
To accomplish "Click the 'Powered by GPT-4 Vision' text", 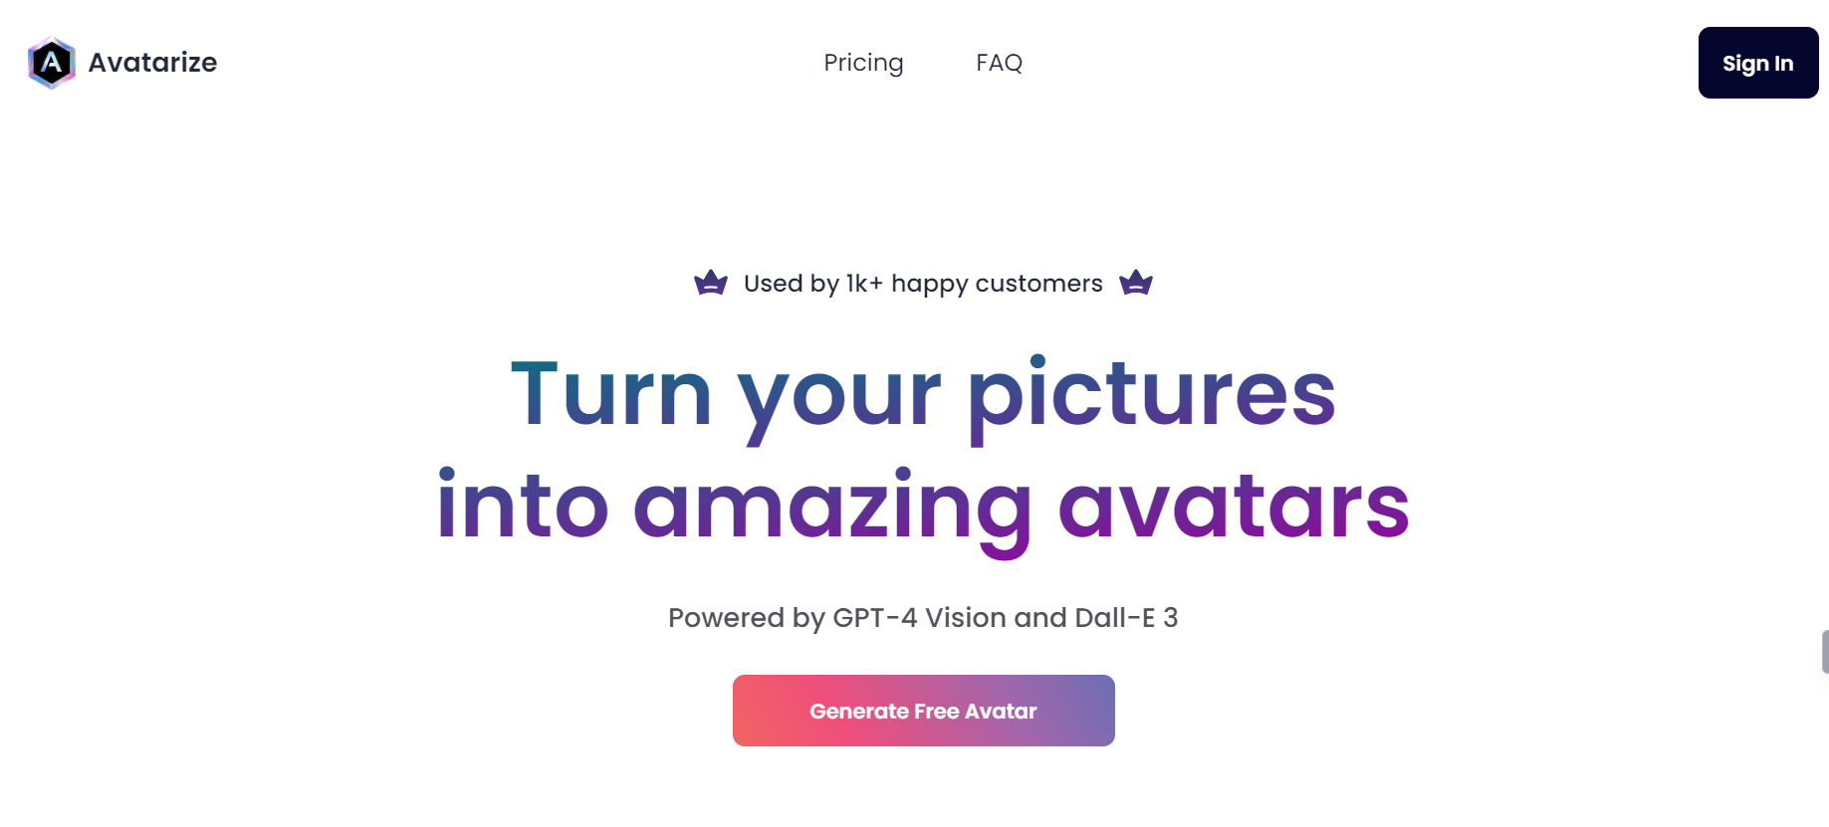I will coord(923,617).
